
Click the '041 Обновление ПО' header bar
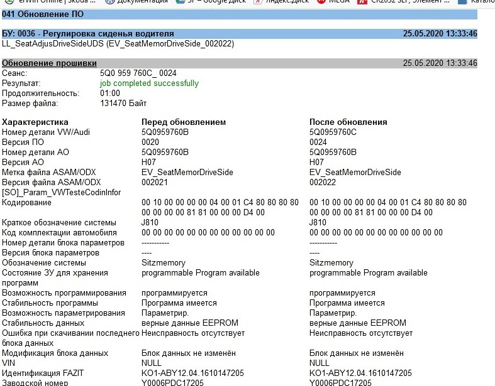pos(239,14)
